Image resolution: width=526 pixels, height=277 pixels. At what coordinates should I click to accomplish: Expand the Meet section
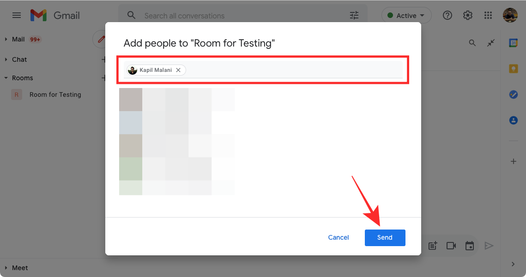tap(6, 268)
